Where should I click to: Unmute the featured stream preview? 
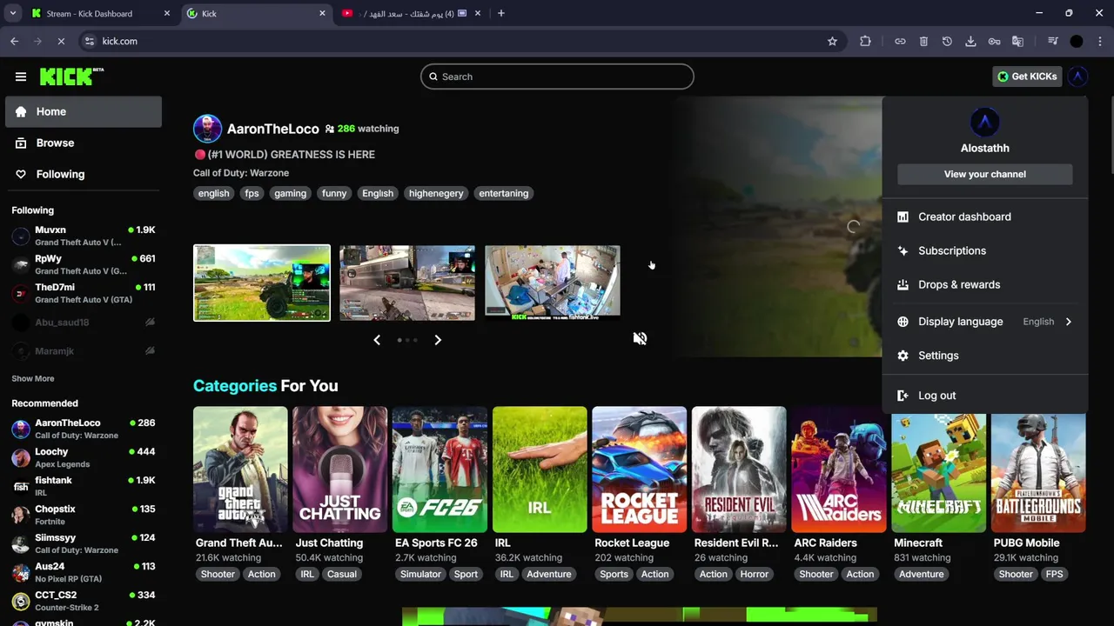coord(640,338)
